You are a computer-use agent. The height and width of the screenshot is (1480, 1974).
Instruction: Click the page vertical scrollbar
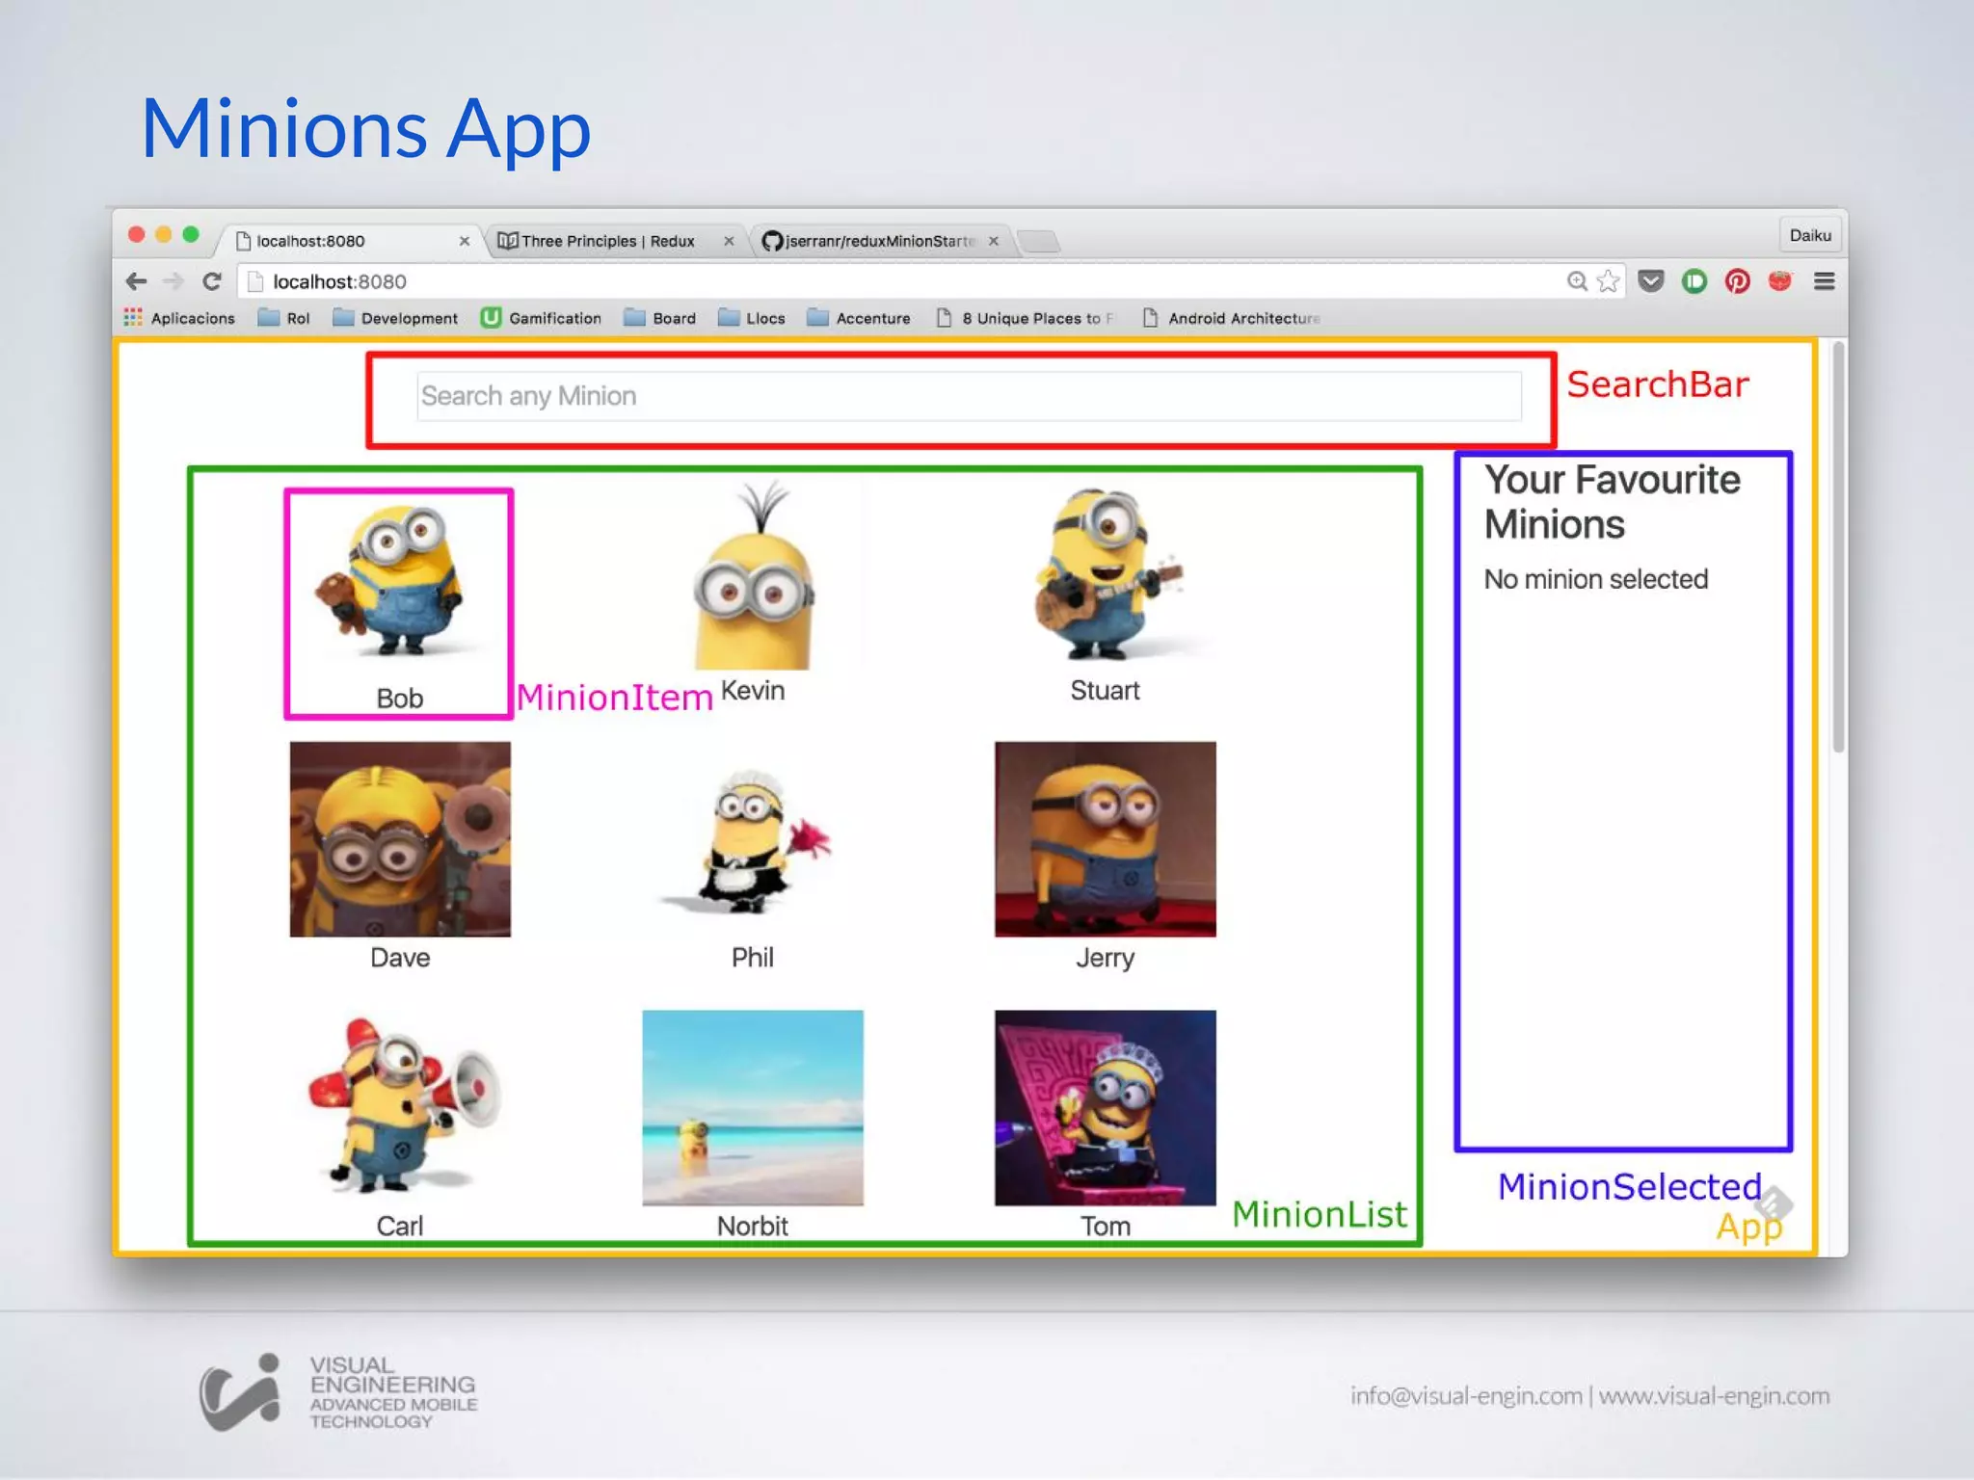point(1838,549)
